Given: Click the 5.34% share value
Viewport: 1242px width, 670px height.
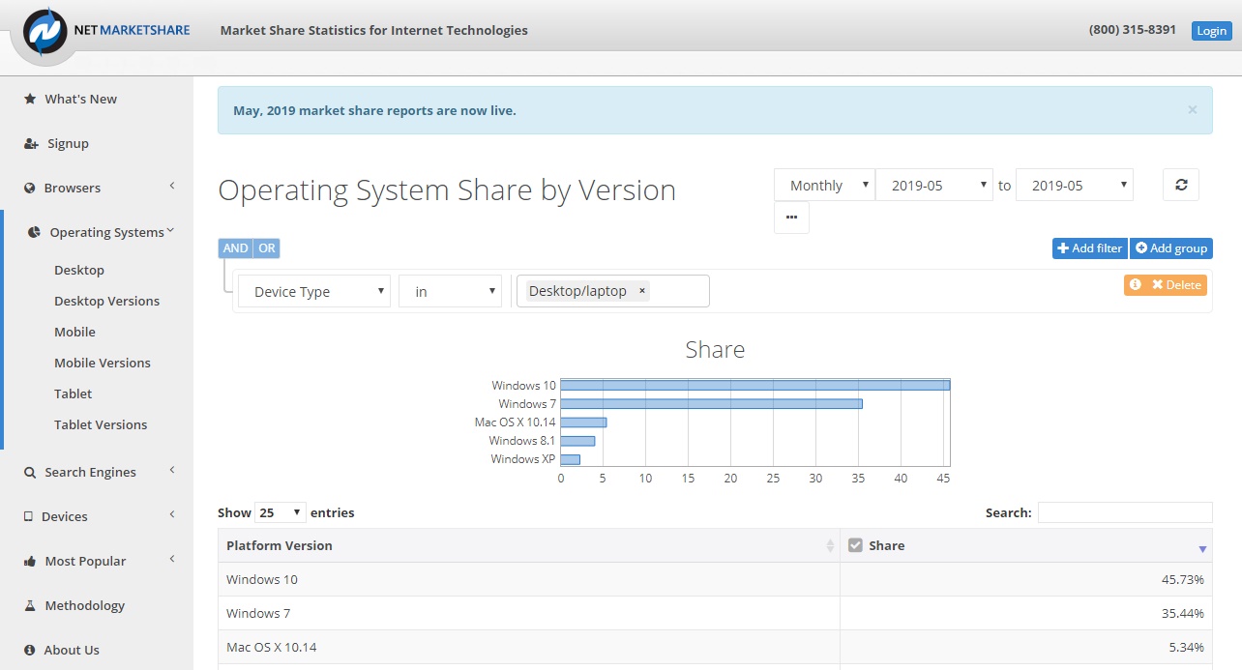Looking at the screenshot, I should click(x=1189, y=647).
